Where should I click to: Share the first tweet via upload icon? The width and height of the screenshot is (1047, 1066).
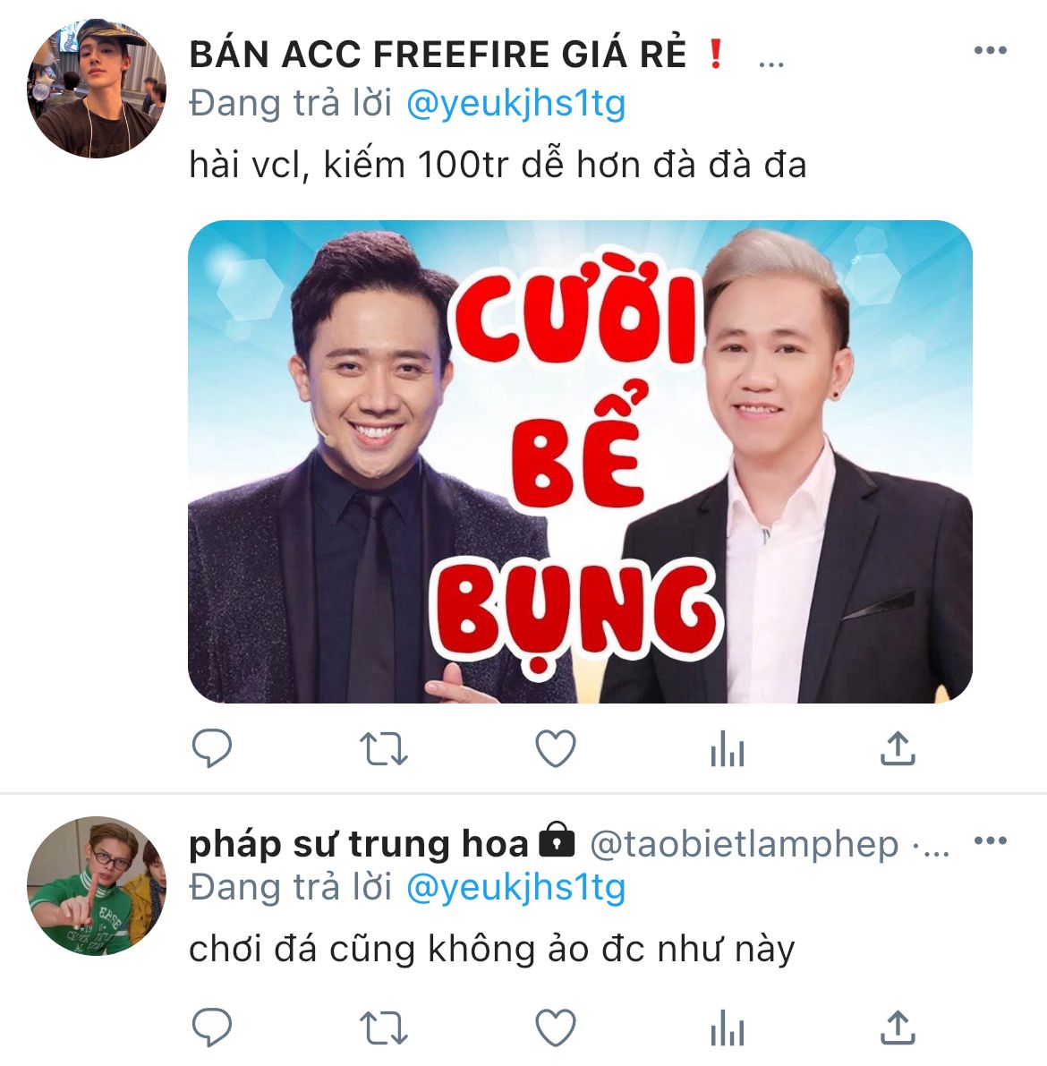pyautogui.click(x=898, y=748)
